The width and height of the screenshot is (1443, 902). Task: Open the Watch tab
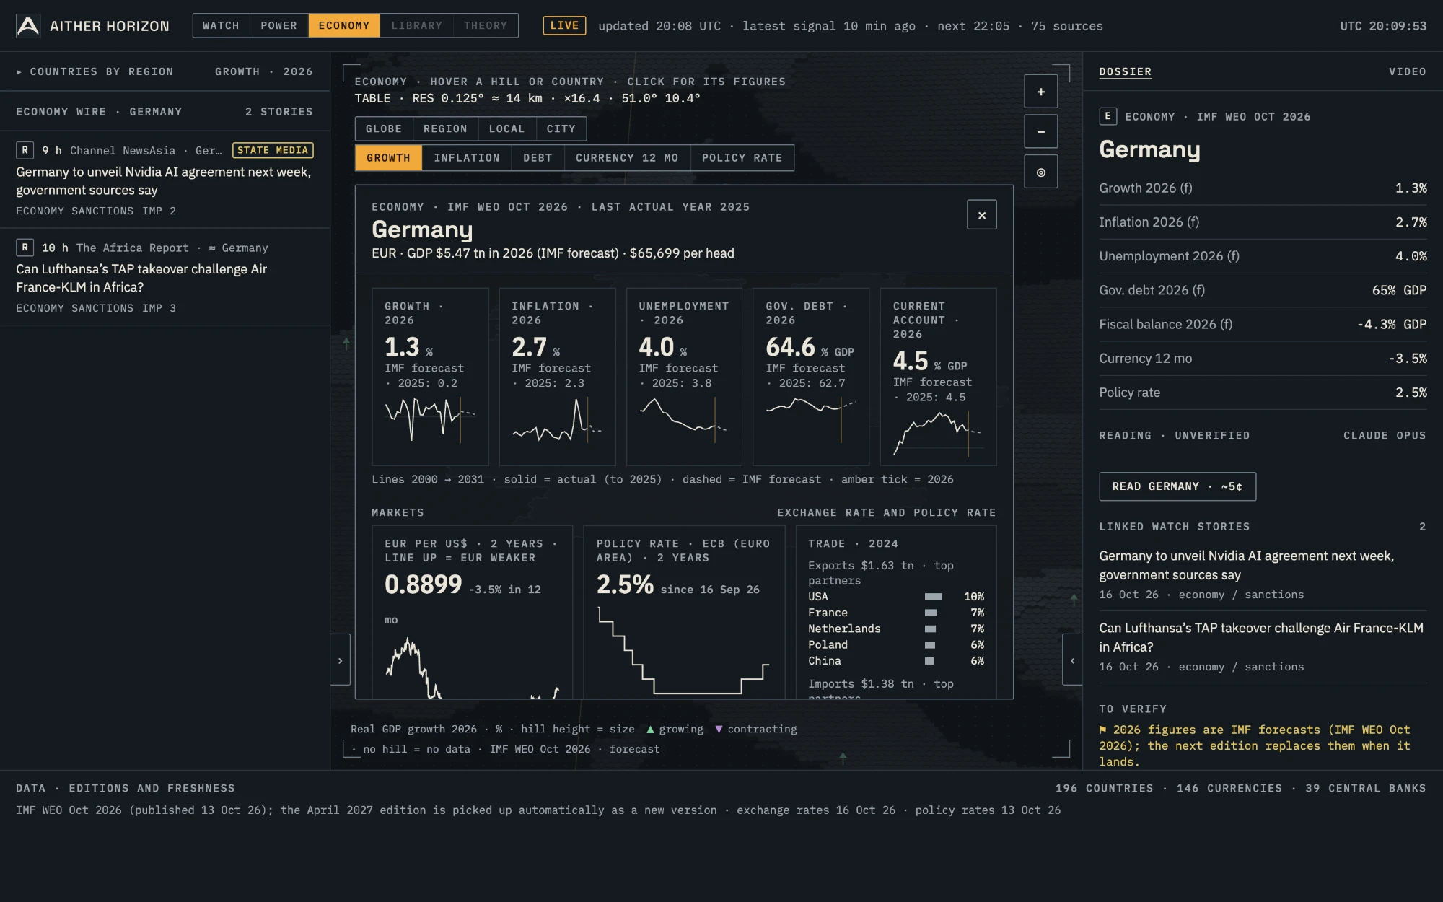click(221, 25)
